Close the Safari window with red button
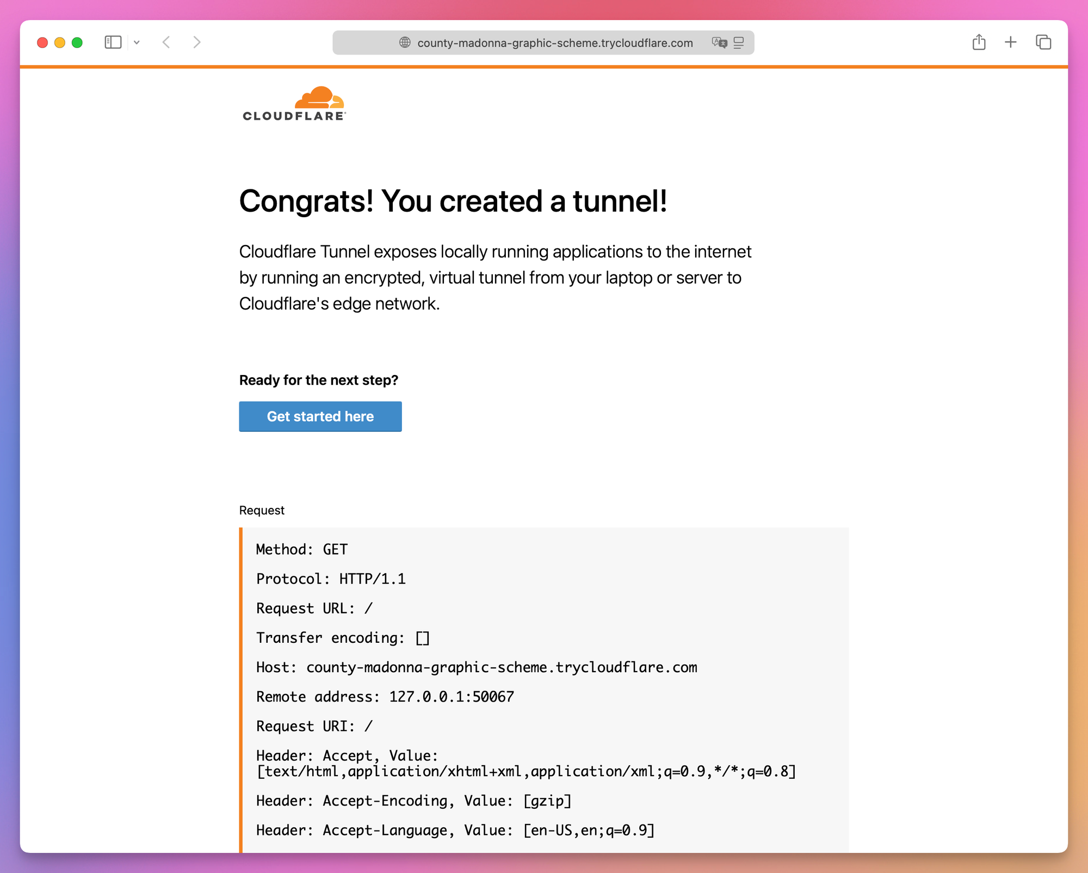 point(42,42)
